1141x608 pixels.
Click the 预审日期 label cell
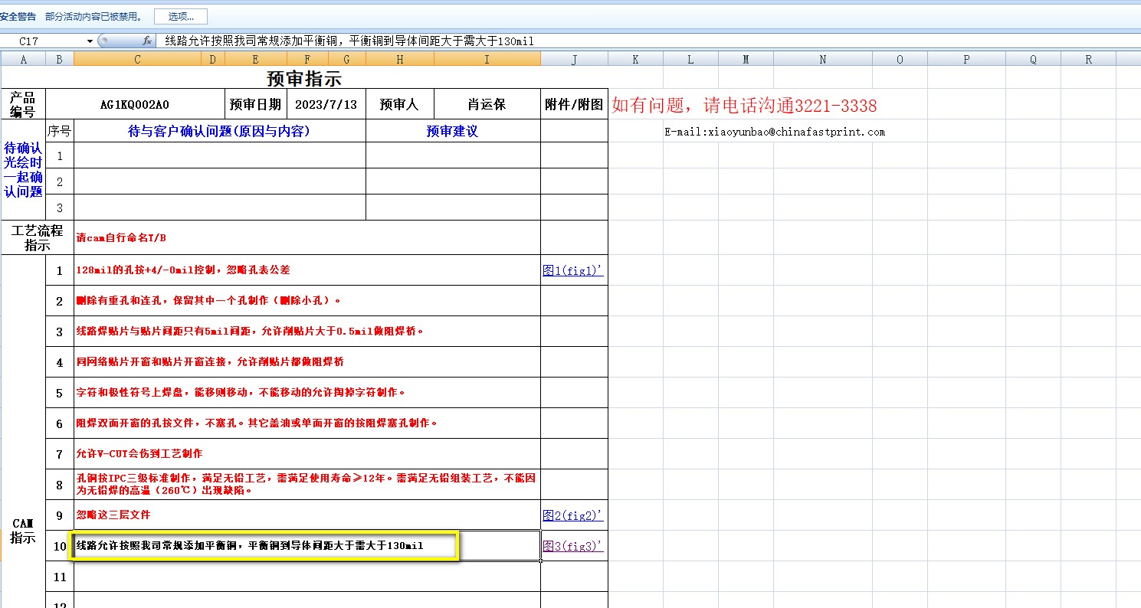pyautogui.click(x=256, y=105)
